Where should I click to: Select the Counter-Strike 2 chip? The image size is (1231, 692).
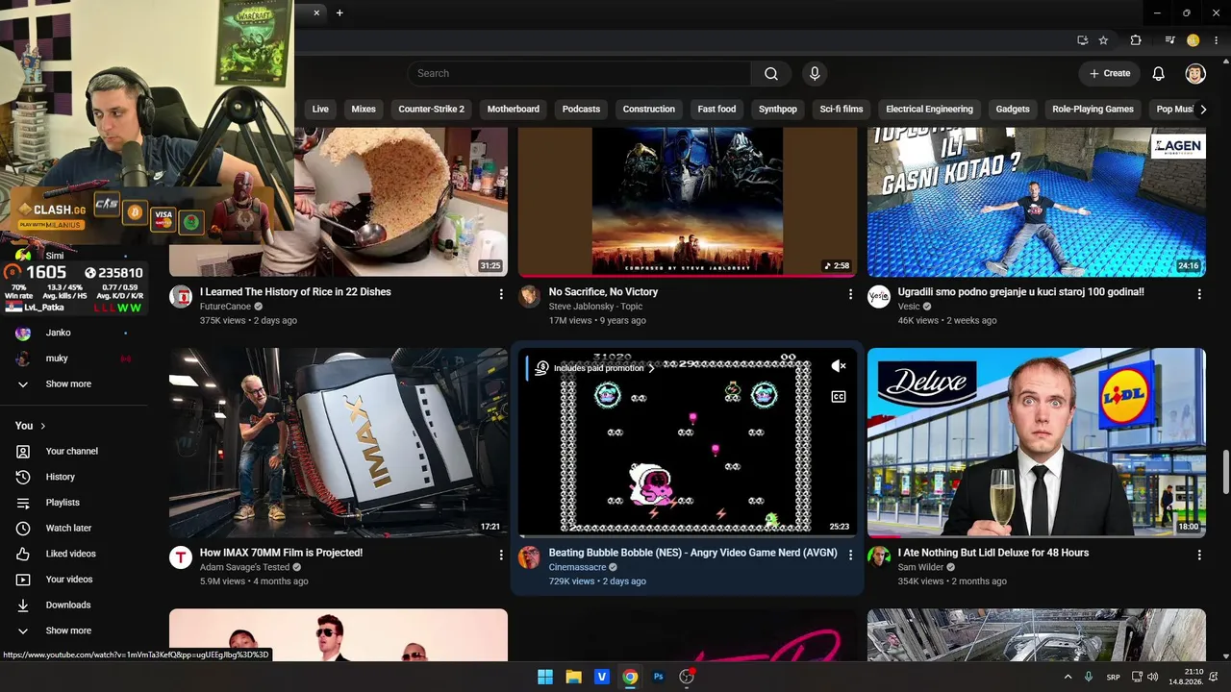431,110
